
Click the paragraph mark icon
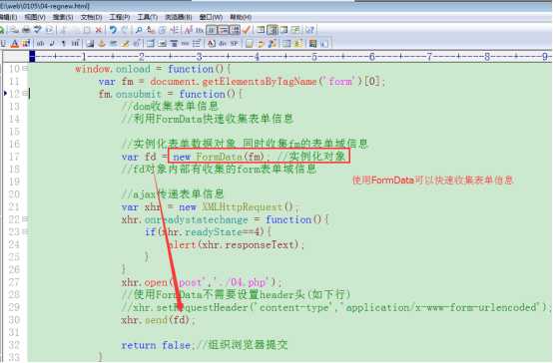[x=63, y=44]
